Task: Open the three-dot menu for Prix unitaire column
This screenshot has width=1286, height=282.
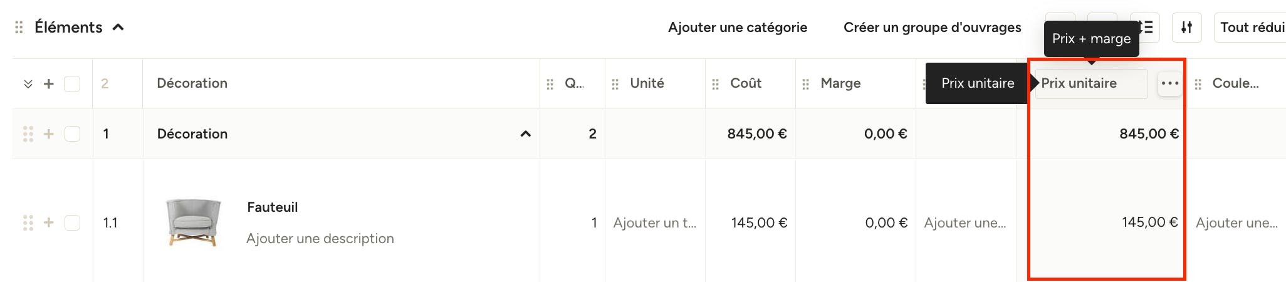Action: pyautogui.click(x=1169, y=83)
